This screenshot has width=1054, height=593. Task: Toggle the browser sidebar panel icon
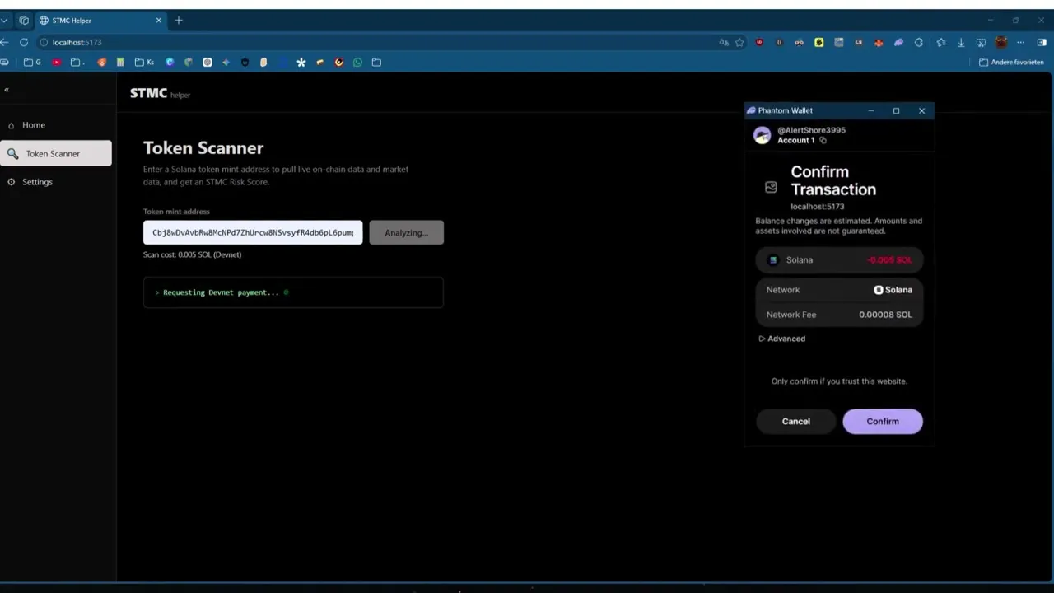(x=1042, y=42)
